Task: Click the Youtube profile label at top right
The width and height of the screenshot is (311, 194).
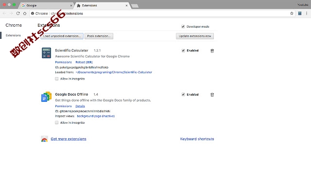Action: [x=303, y=5]
